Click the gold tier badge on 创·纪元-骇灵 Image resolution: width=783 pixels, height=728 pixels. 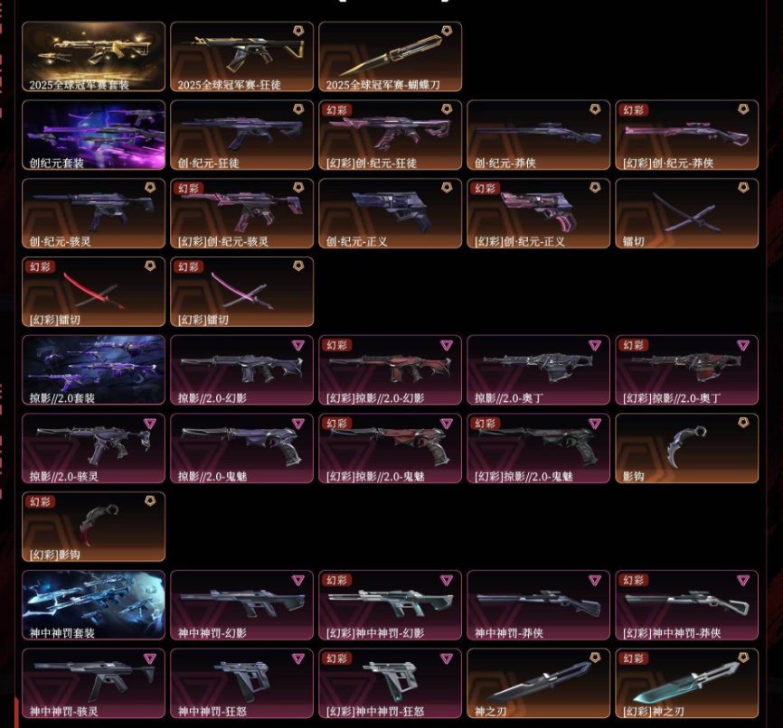150,188
